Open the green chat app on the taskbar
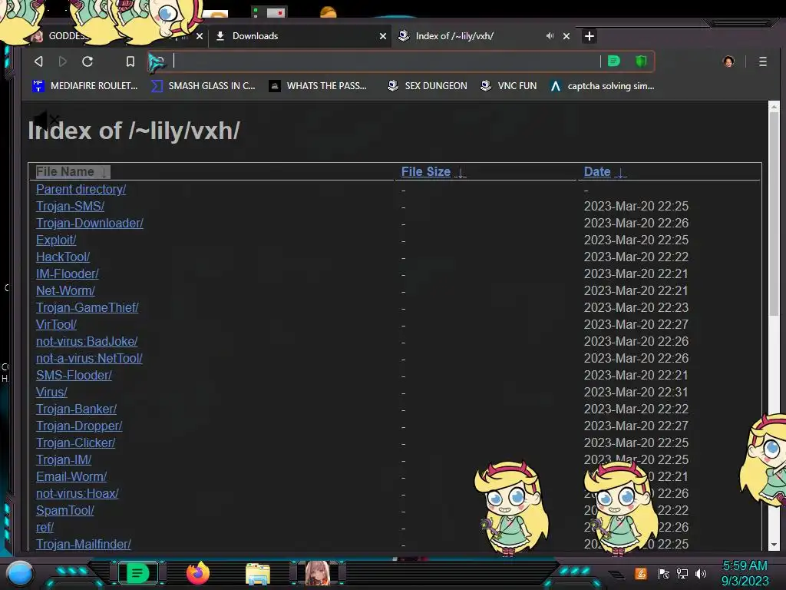This screenshot has height=590, width=786. click(138, 573)
